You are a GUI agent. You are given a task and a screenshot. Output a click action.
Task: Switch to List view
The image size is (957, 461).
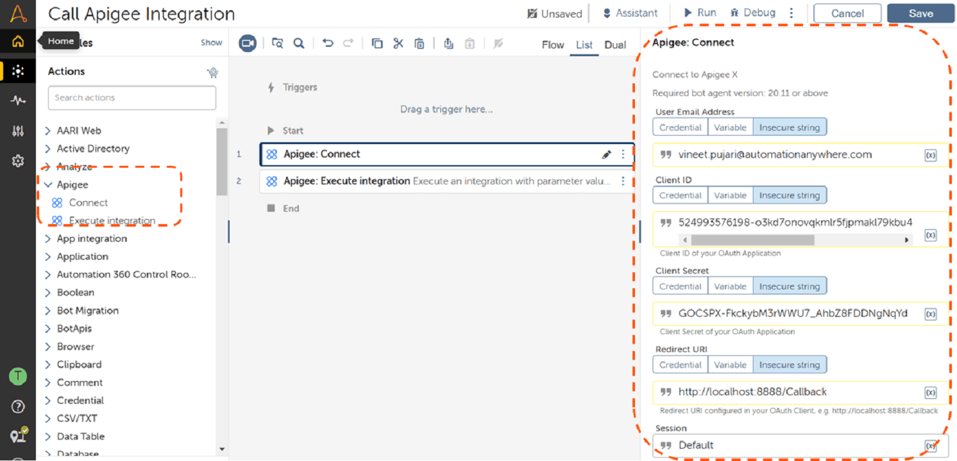[x=584, y=45]
